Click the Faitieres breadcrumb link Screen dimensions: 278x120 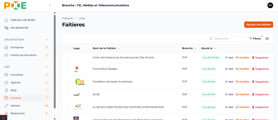(x=67, y=18)
